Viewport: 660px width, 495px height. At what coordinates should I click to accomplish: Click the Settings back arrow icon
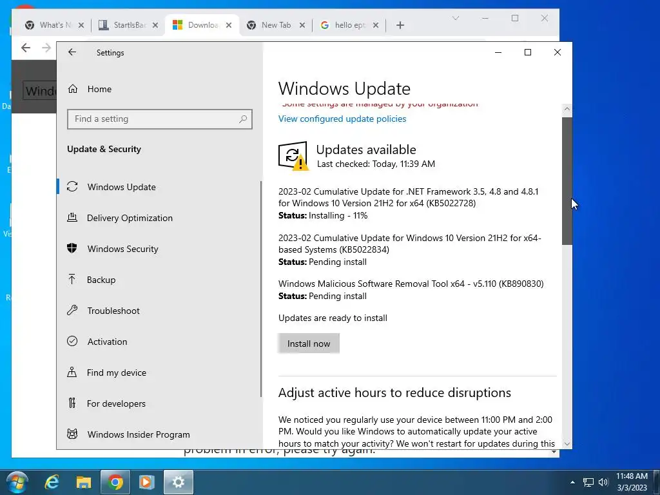click(x=72, y=52)
